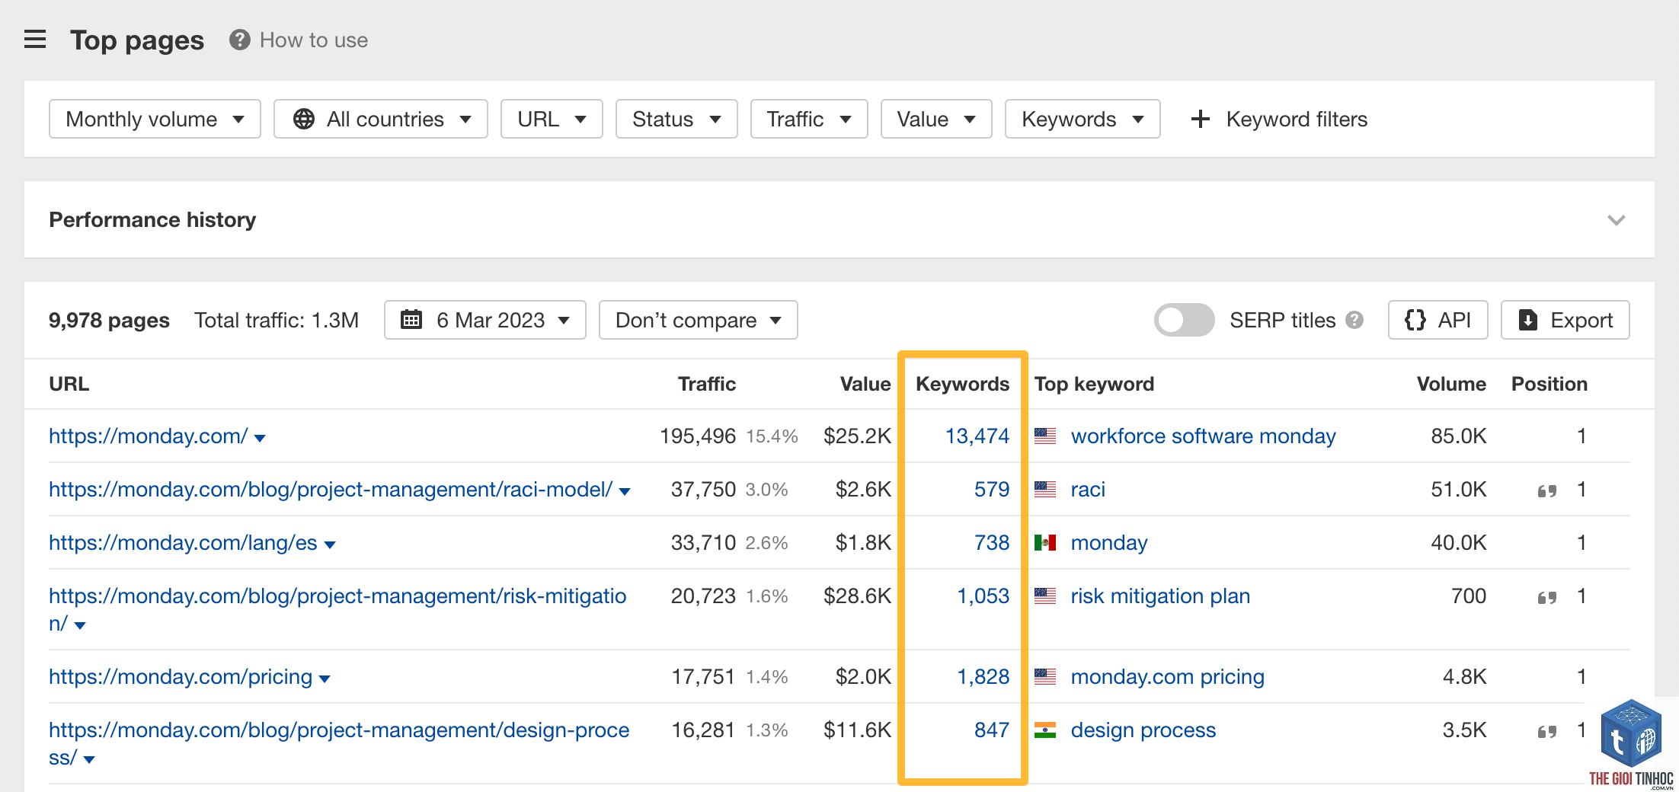Open the https://monday.com/pricing link

(x=181, y=676)
